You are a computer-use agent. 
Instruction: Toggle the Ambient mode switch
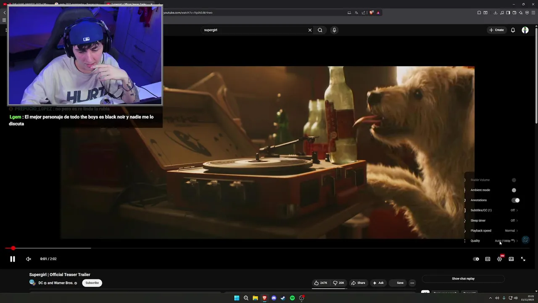tap(514, 190)
